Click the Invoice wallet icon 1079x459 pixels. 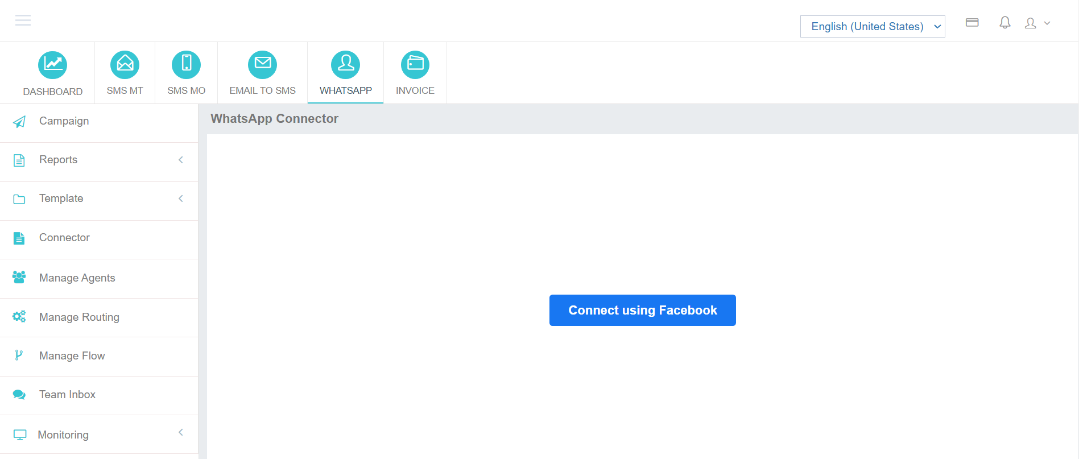tap(415, 65)
